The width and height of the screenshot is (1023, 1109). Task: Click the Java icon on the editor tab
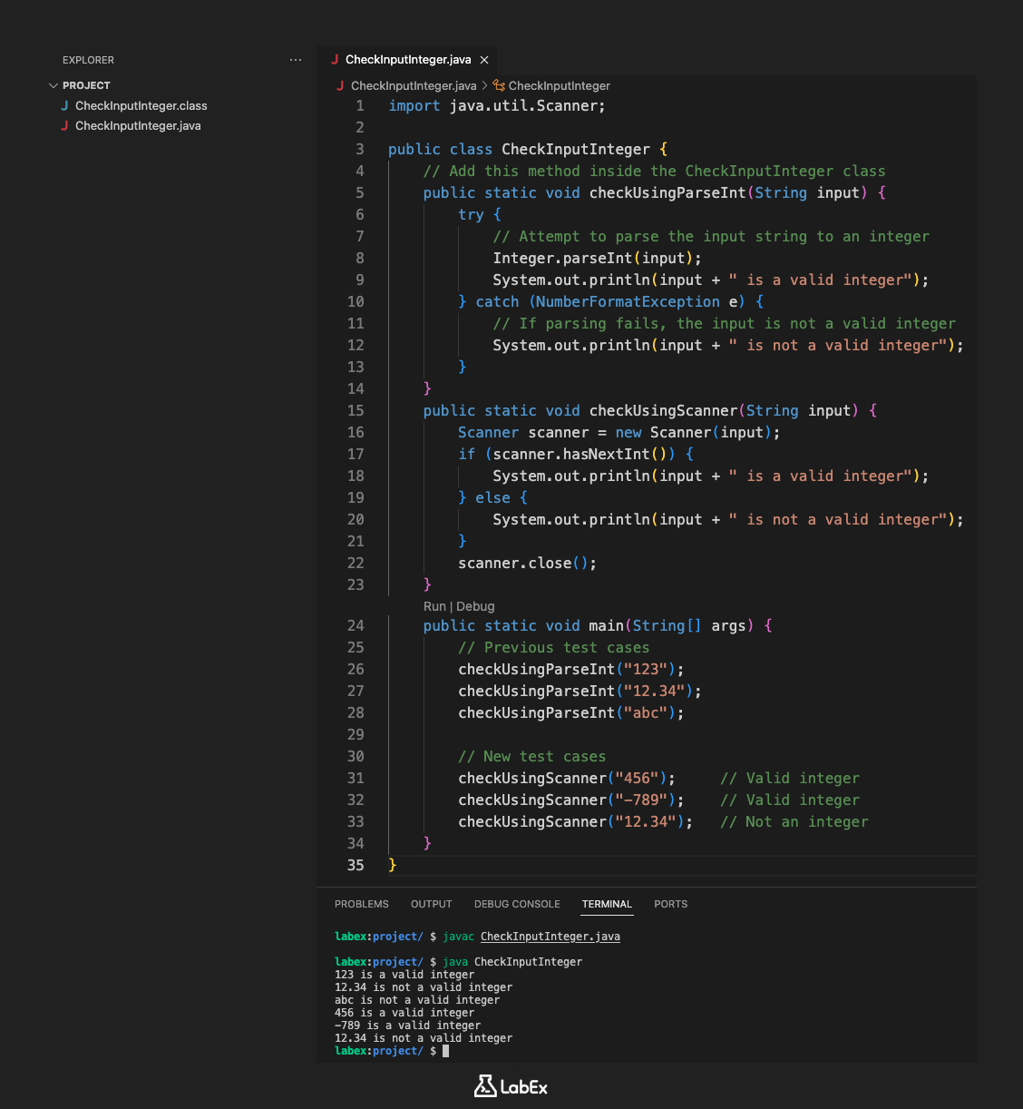point(335,60)
